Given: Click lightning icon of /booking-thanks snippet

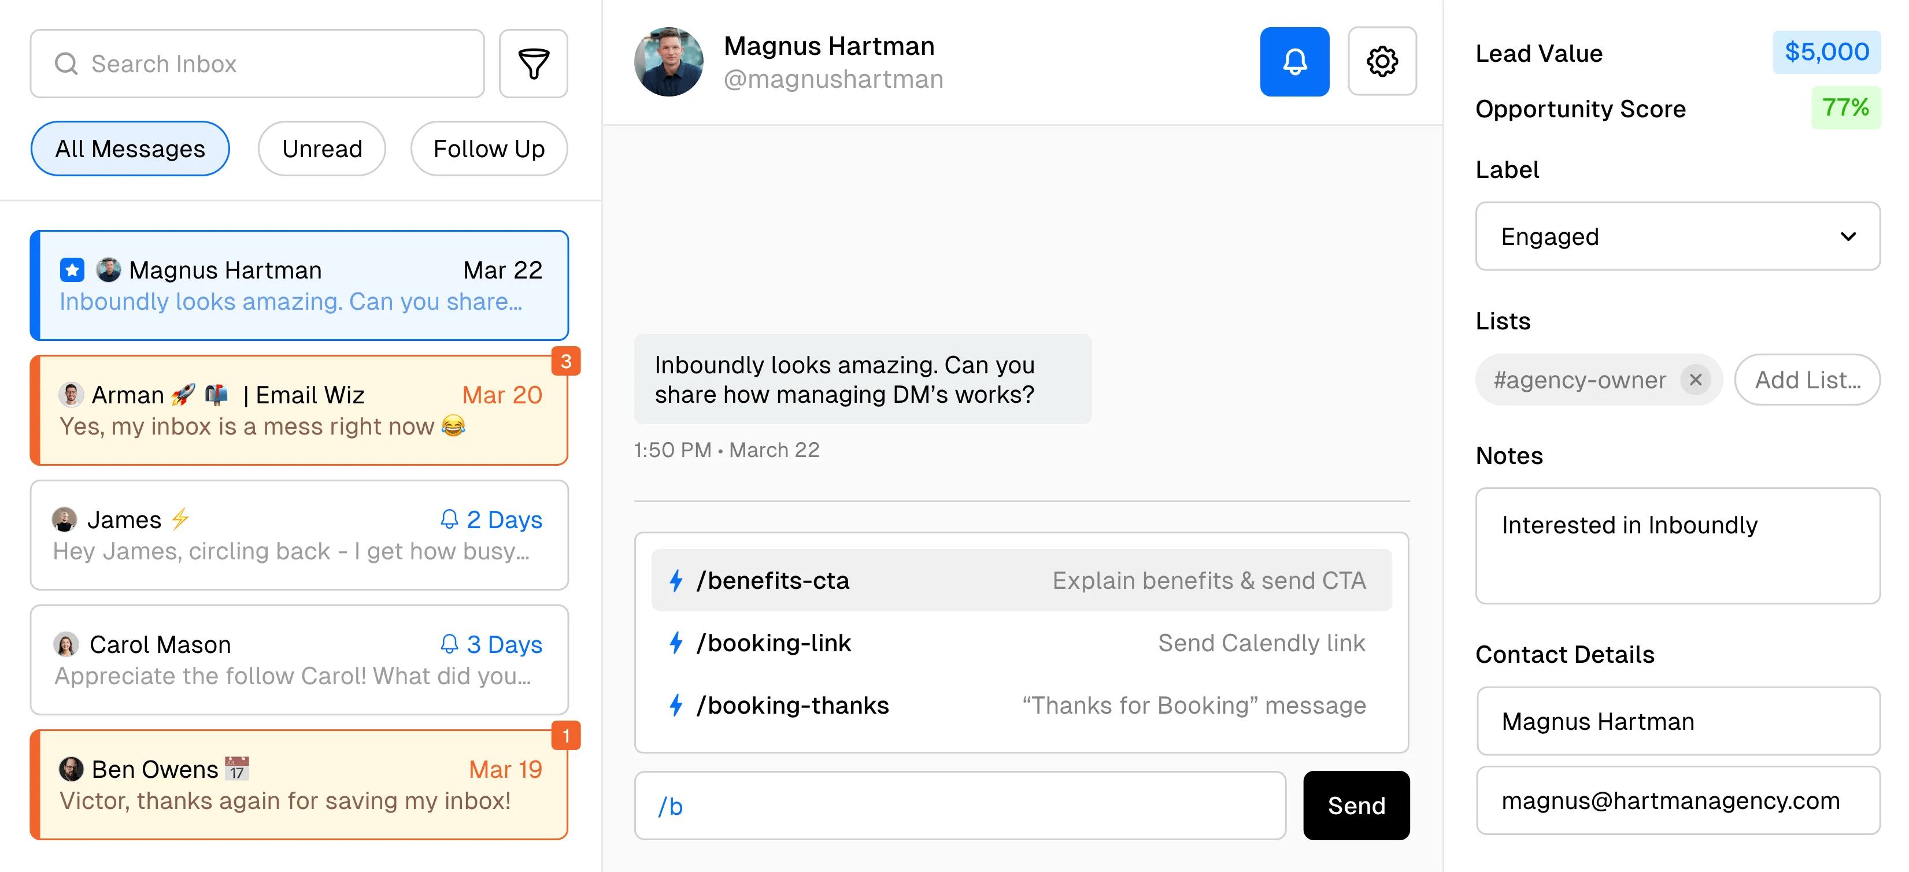Looking at the screenshot, I should click(x=676, y=704).
